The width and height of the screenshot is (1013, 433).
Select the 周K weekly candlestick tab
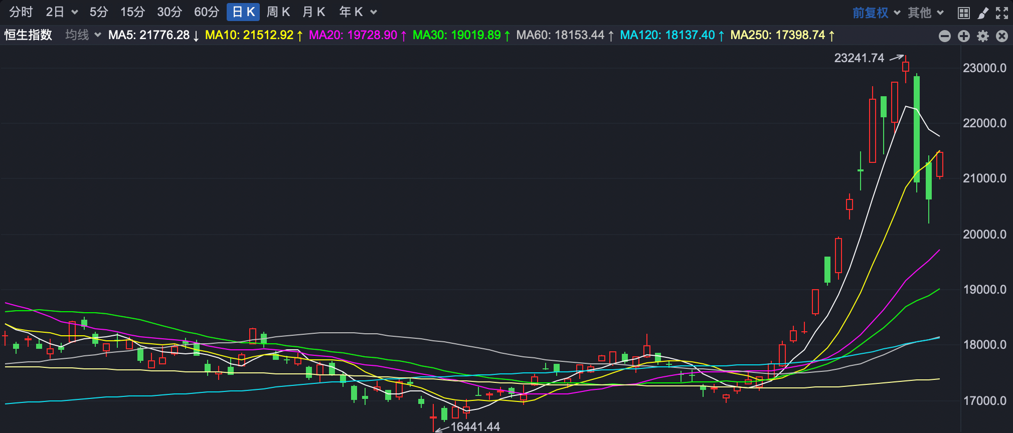(x=278, y=12)
